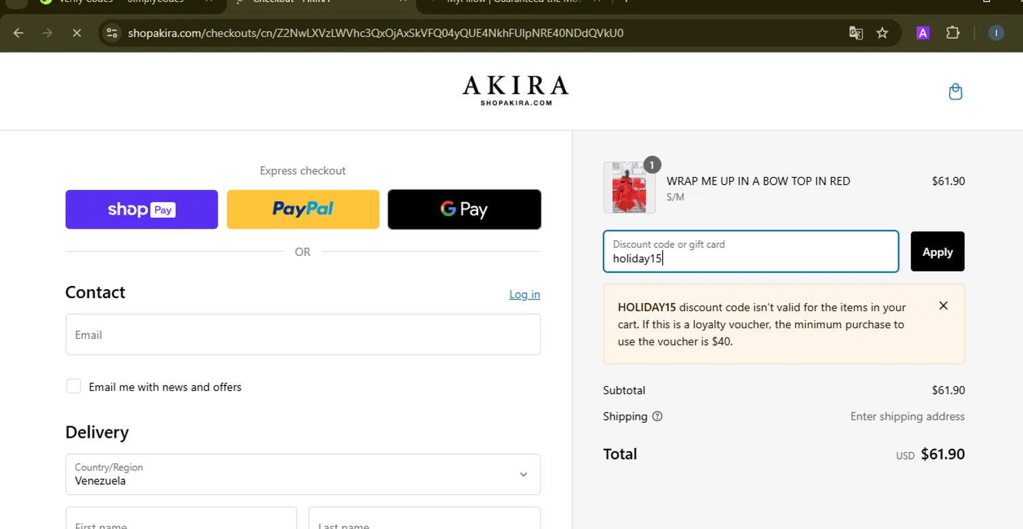Bookmark this page with the star
This screenshot has height=529, width=1023.
point(883,33)
